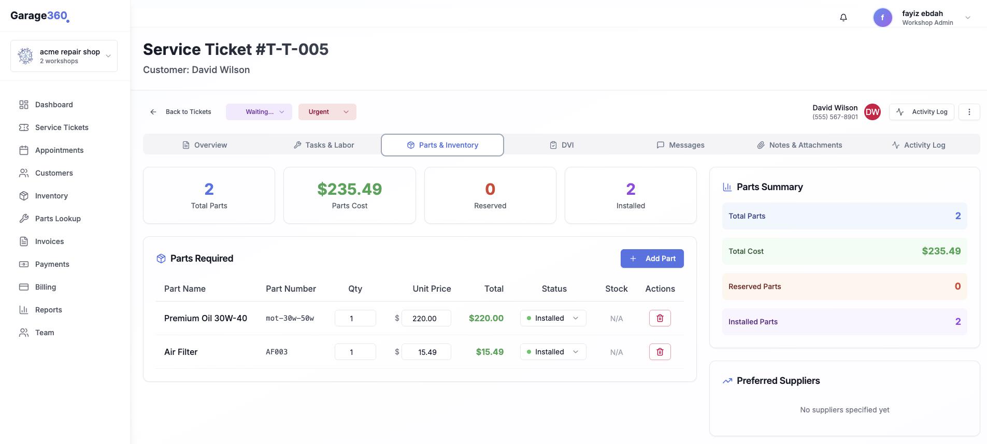Screen dimensions: 987x444
Task: Delete the Premium Oil 30W-40 part
Action: point(660,318)
